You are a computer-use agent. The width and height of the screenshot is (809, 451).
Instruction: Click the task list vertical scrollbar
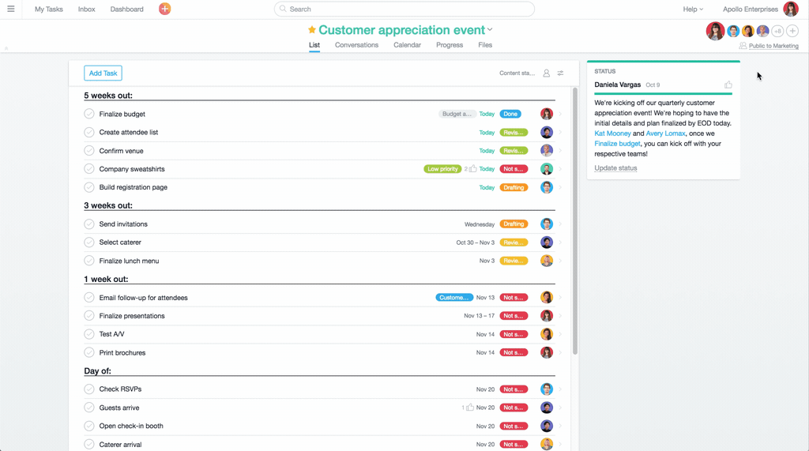[575, 221]
